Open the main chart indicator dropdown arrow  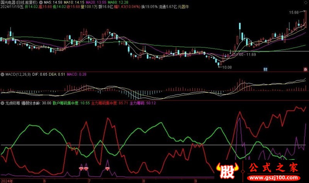(41, 2)
